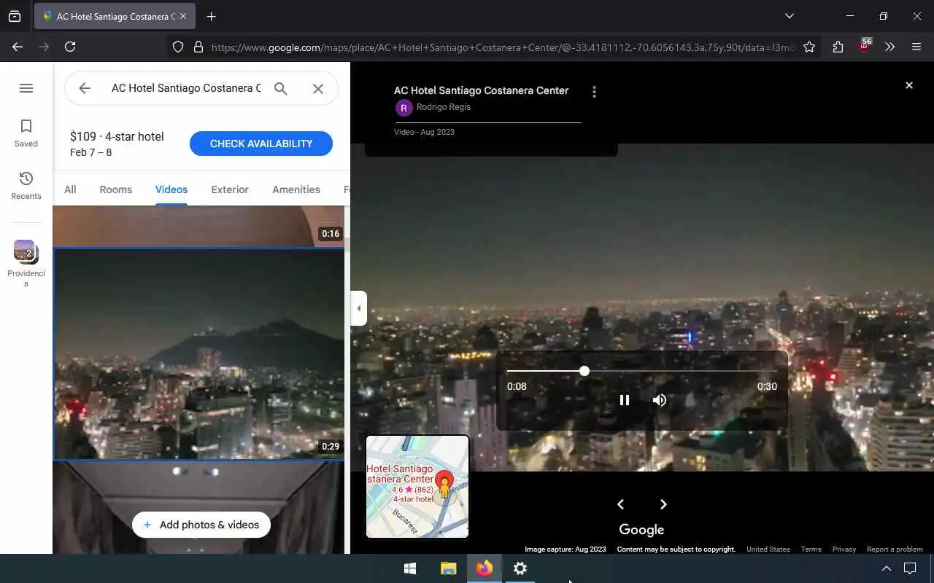The width and height of the screenshot is (934, 583).
Task: Select the Videos tab
Action: coord(171,189)
